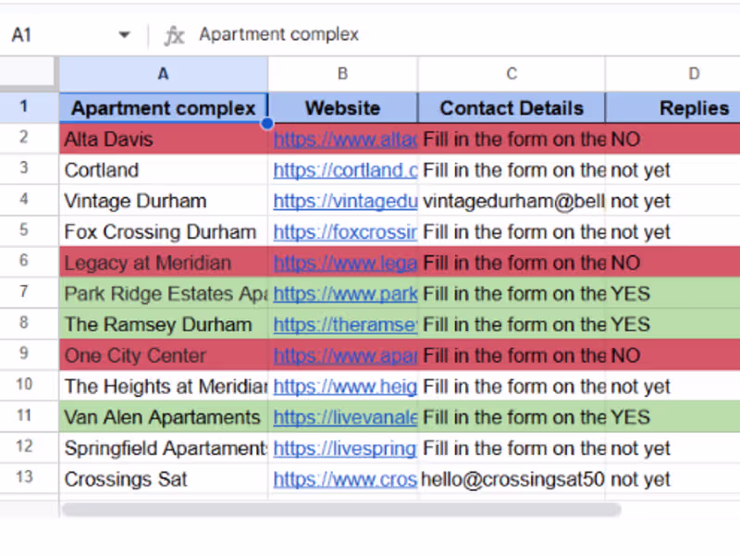This screenshot has width=740, height=555.
Task: Select column C header
Action: 512,74
